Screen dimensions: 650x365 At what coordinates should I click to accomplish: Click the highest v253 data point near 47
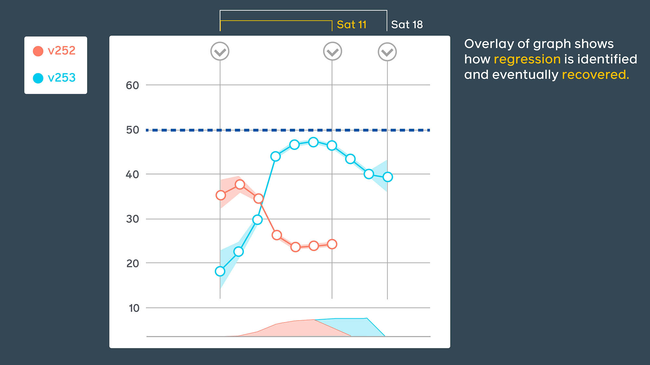point(313,142)
